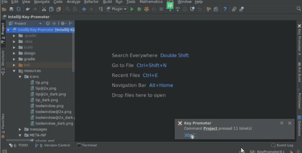Click the Paste clipboard icon
The width and height of the screenshot is (302, 153).
[x=58, y=9]
